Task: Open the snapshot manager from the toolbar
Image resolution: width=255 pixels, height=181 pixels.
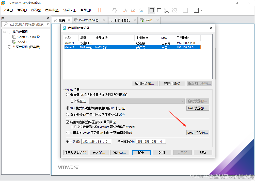Action: [141, 10]
